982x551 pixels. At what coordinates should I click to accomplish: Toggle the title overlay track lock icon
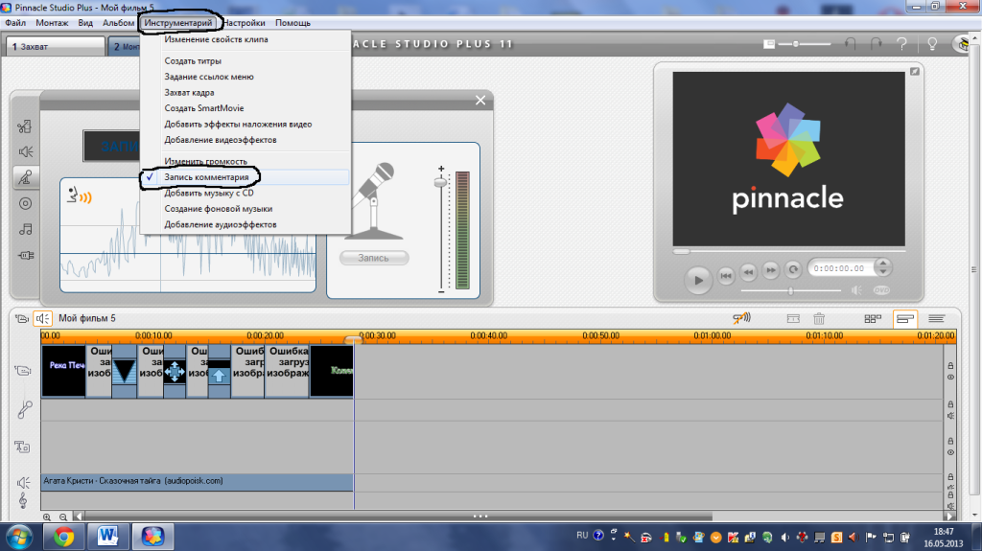point(950,441)
